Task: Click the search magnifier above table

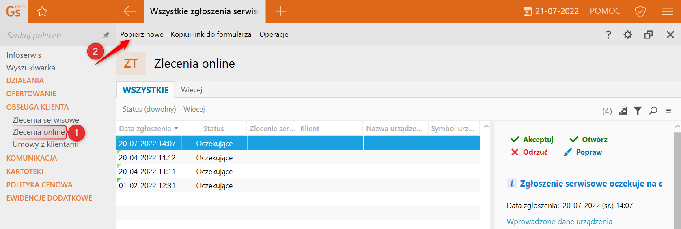Action: [653, 111]
